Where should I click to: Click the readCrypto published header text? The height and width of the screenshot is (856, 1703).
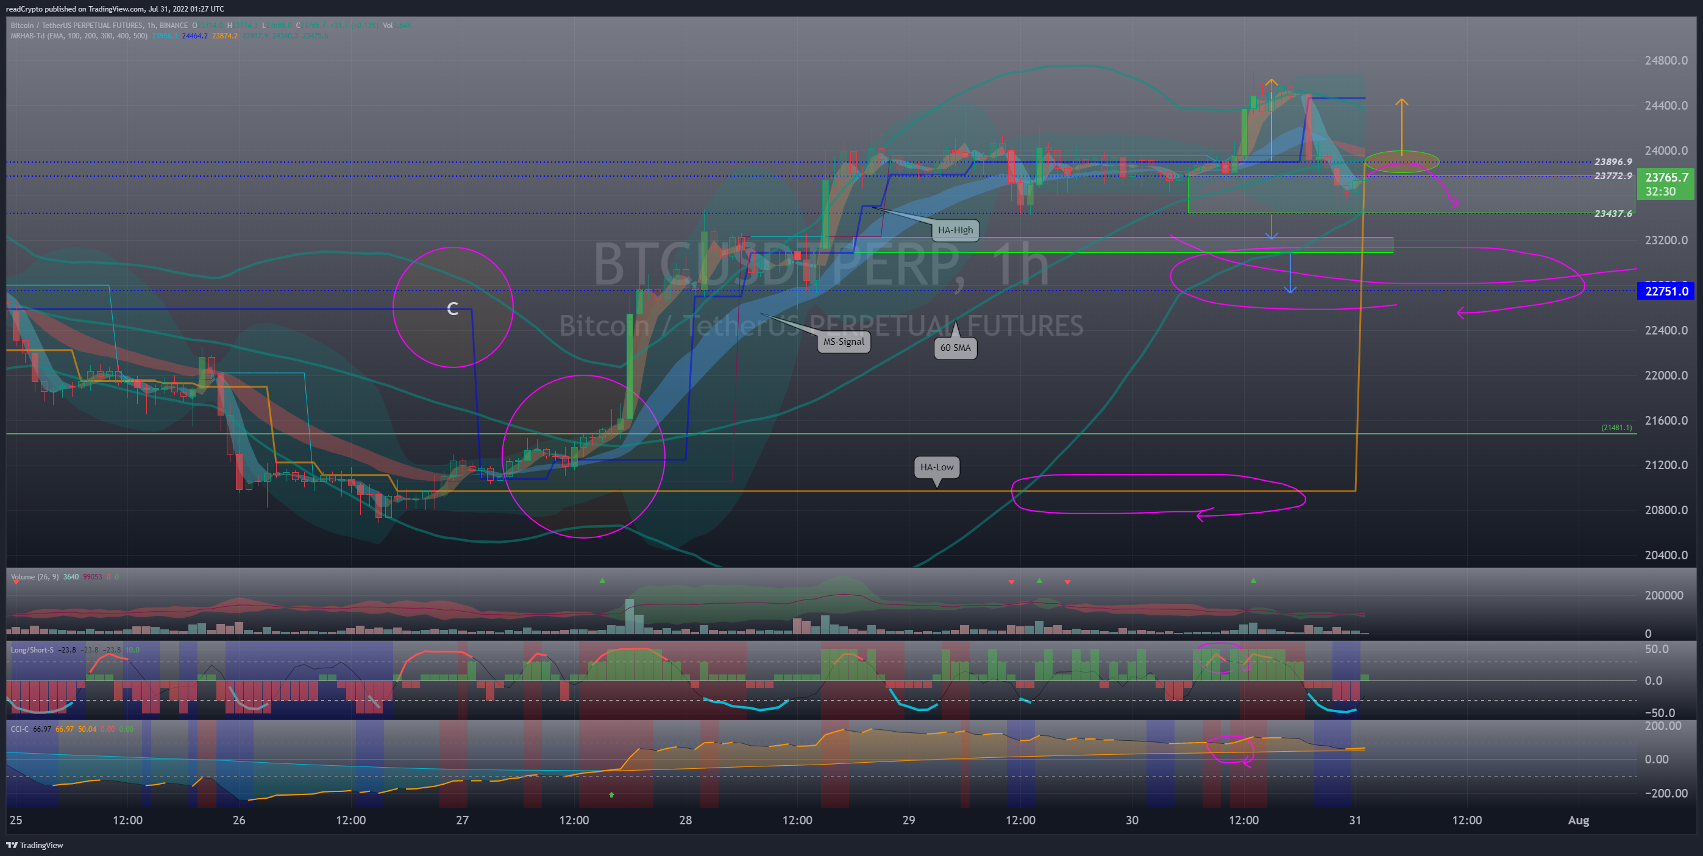coord(115,9)
